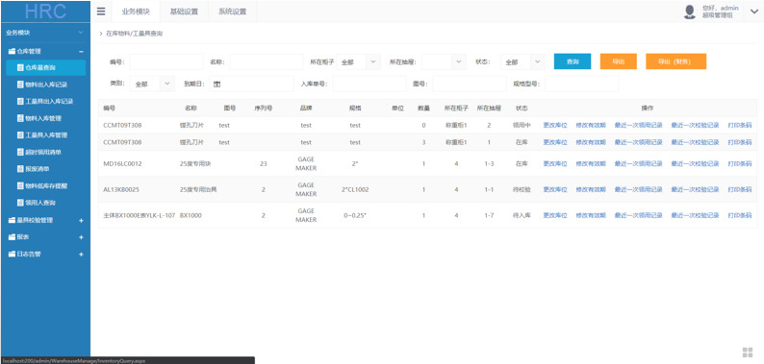Viewport: 764px width, 364px height.
Task: Click the 25度专用治具 name cell
Action: pyautogui.click(x=198, y=190)
